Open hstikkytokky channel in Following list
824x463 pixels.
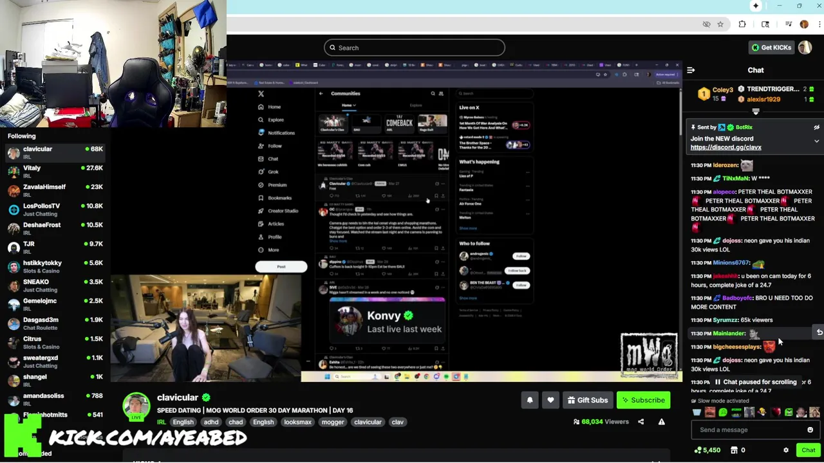click(55, 266)
